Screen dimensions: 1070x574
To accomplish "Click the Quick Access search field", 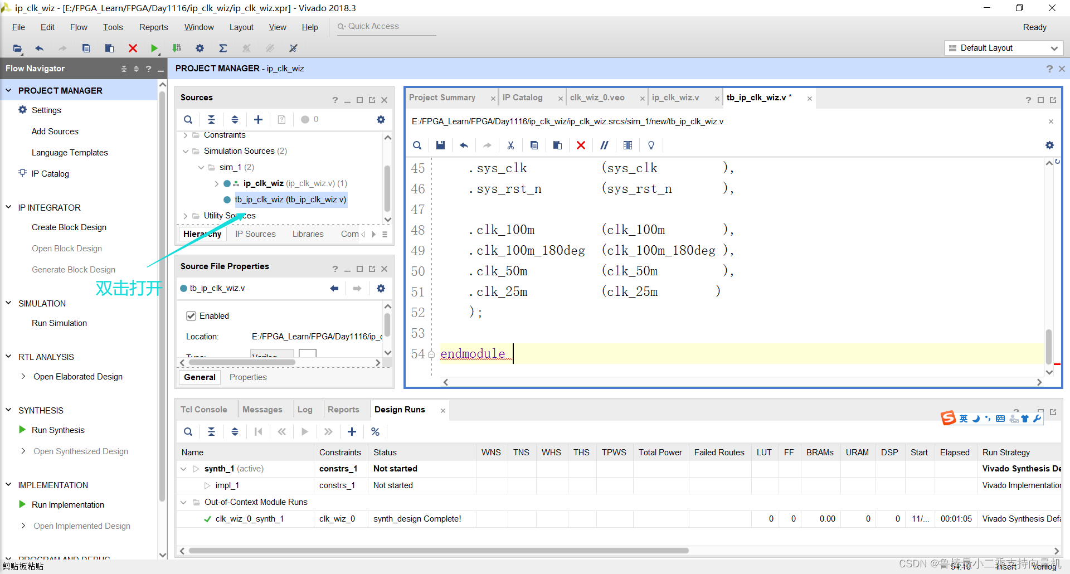I will click(x=386, y=26).
